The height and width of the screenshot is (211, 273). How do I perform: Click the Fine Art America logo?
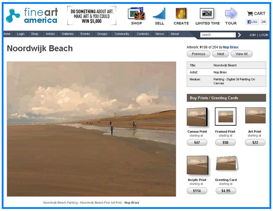tap(32, 16)
